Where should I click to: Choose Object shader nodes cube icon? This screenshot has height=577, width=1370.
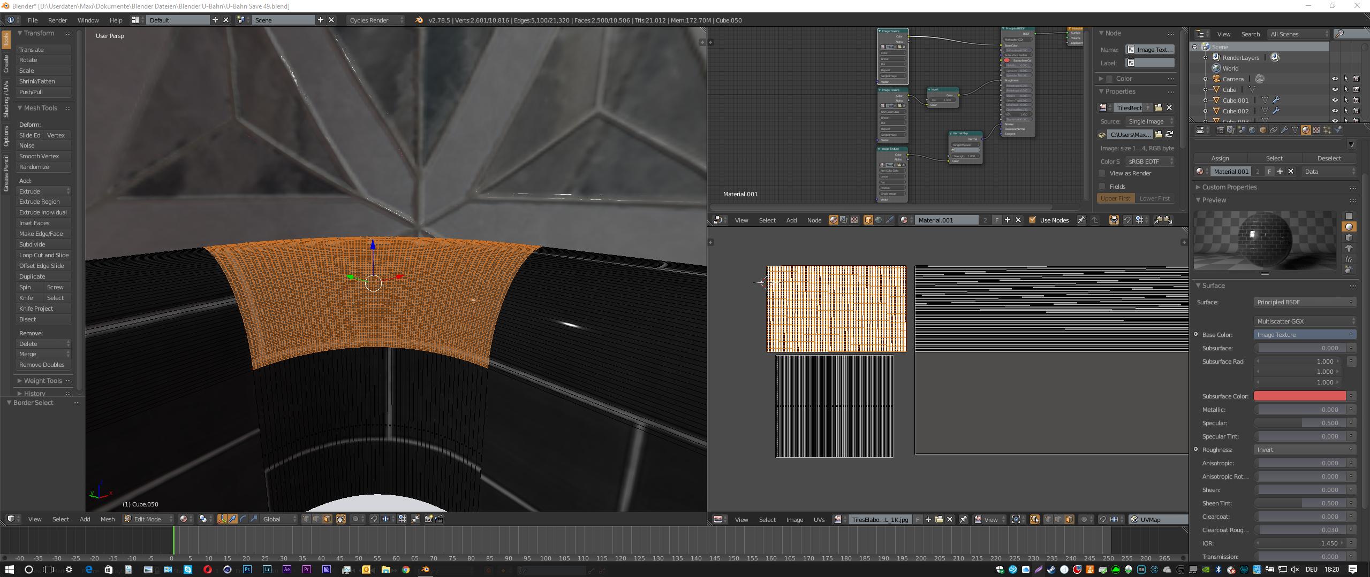(x=868, y=220)
